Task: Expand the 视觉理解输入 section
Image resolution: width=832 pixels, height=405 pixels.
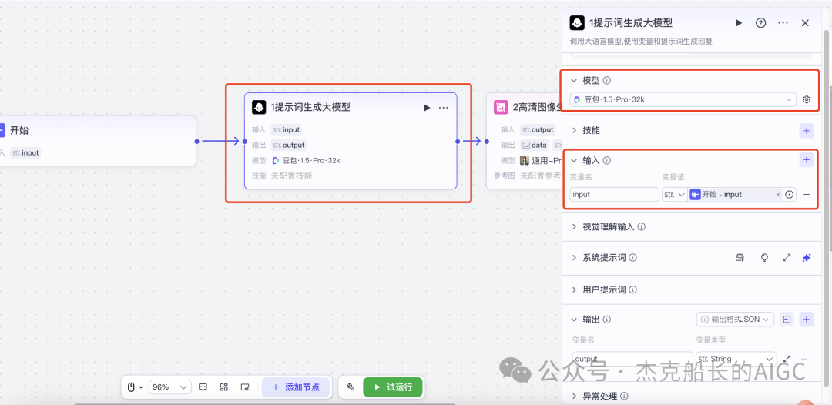Action: [574, 226]
